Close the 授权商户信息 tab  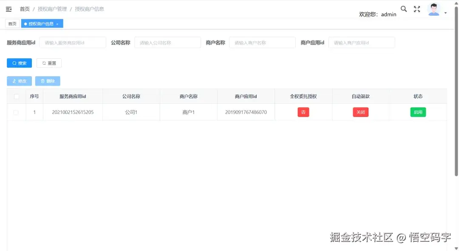[x=57, y=24]
